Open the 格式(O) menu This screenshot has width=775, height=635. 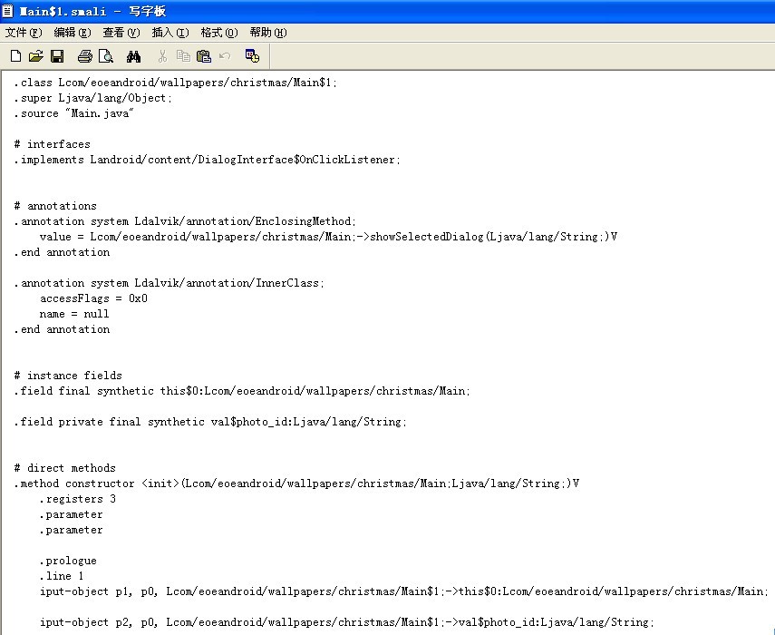(x=219, y=33)
